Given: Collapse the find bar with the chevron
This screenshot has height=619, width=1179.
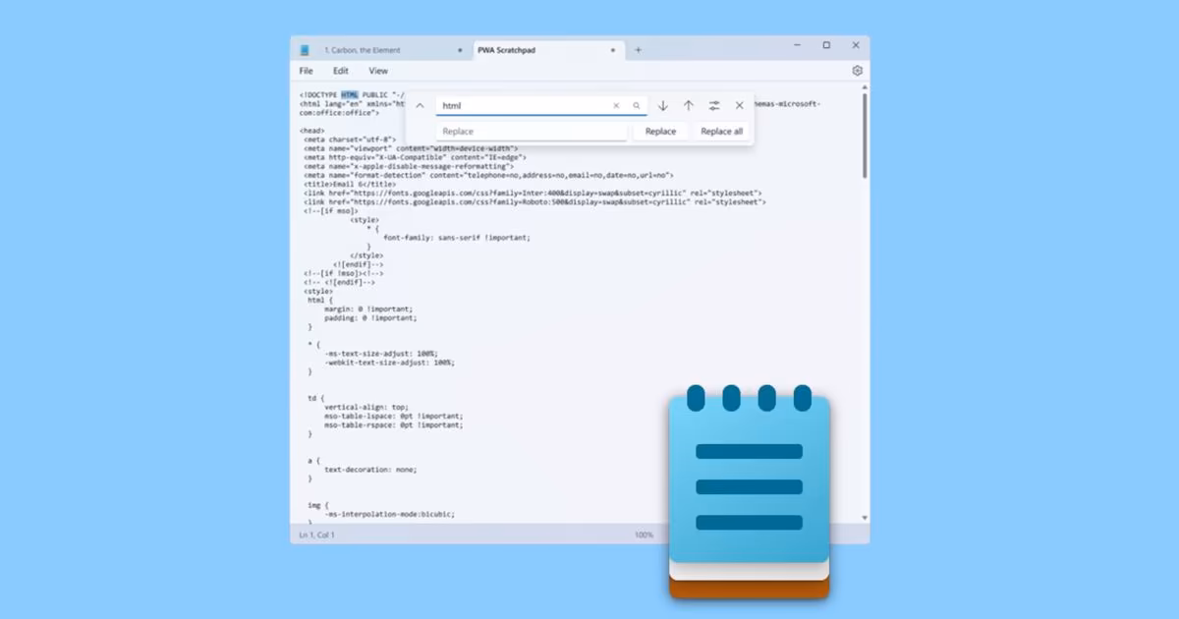Looking at the screenshot, I should 421,105.
